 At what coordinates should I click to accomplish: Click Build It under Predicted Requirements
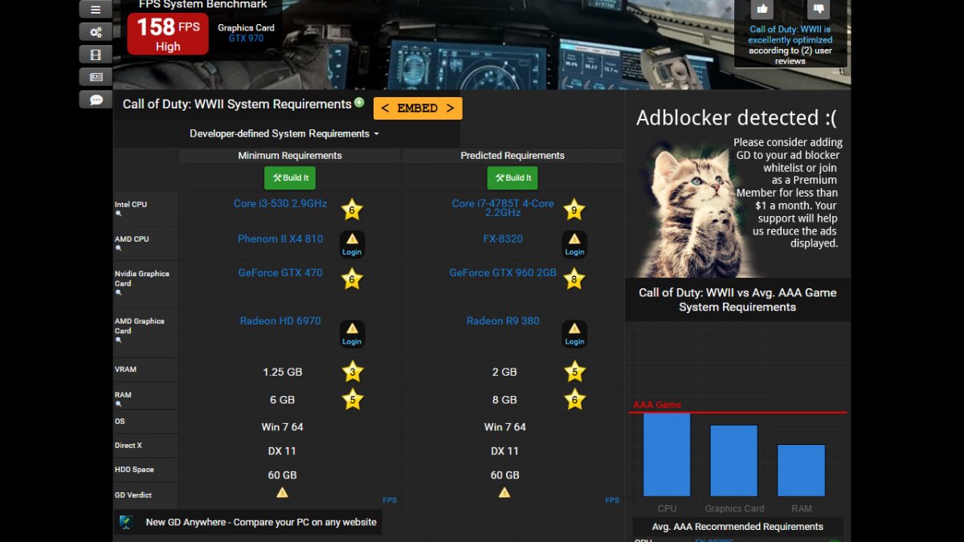513,178
